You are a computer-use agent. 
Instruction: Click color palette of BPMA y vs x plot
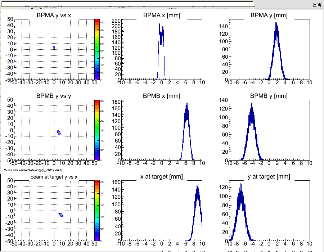click(97, 49)
